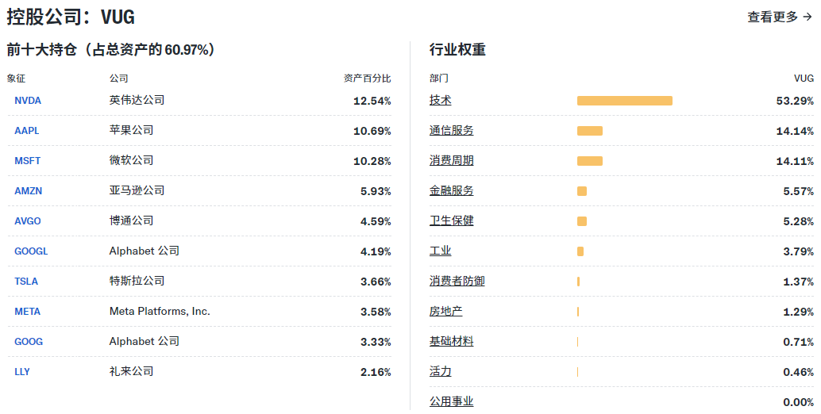Click the 公用事业 sector link
This screenshot has height=414, width=821.
pos(452,402)
